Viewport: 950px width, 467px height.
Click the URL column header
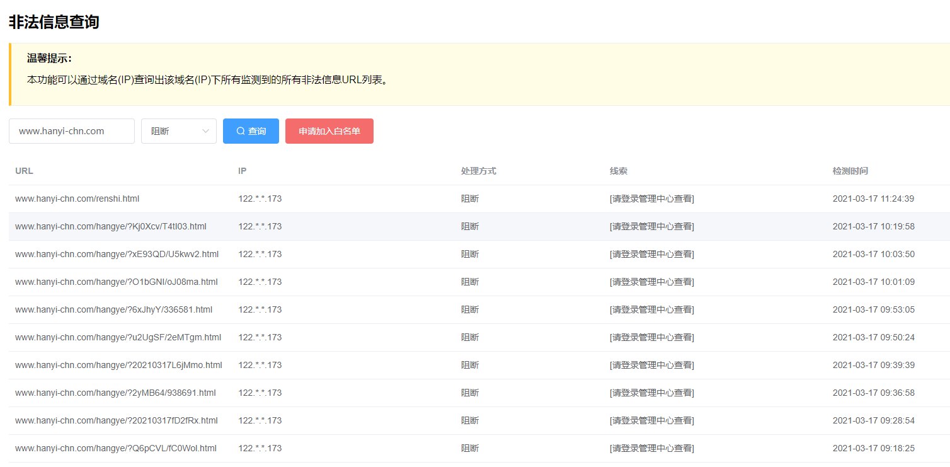pyautogui.click(x=25, y=171)
